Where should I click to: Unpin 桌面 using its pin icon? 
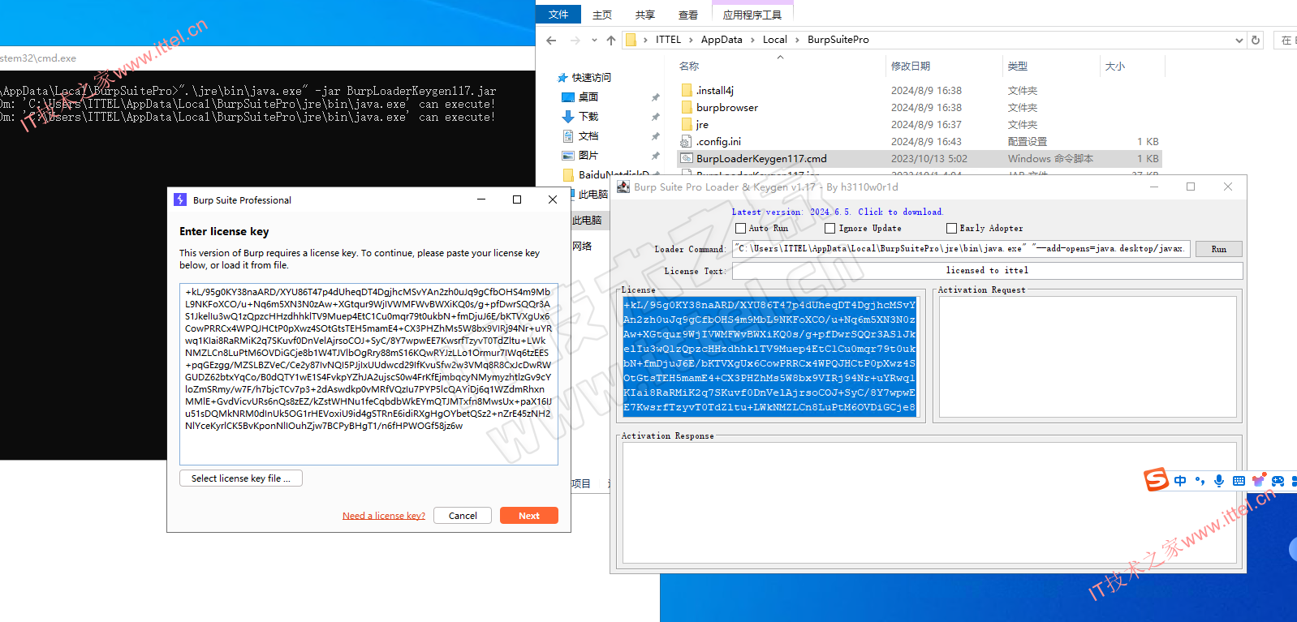click(x=655, y=97)
